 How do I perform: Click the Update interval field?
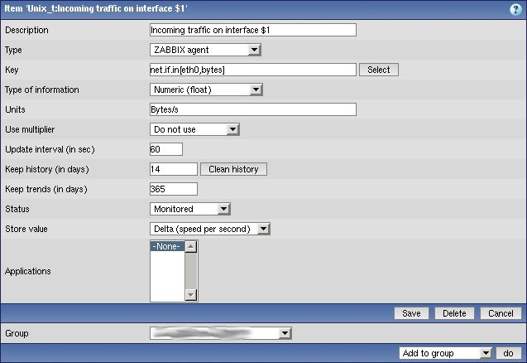(165, 149)
